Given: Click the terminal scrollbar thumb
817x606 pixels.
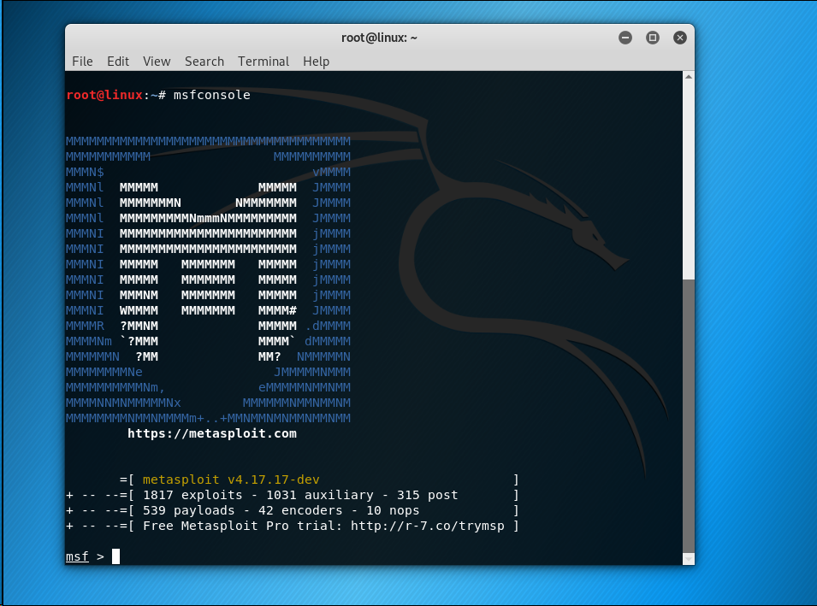Looking at the screenshot, I should coord(689,415).
